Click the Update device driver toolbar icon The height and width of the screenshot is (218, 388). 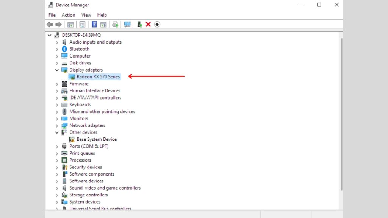115,25
